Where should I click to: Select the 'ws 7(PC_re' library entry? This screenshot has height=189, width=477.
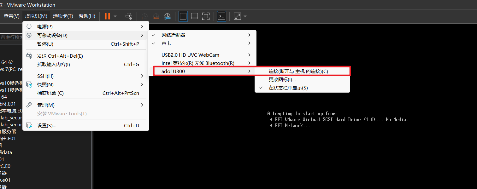click(x=11, y=69)
